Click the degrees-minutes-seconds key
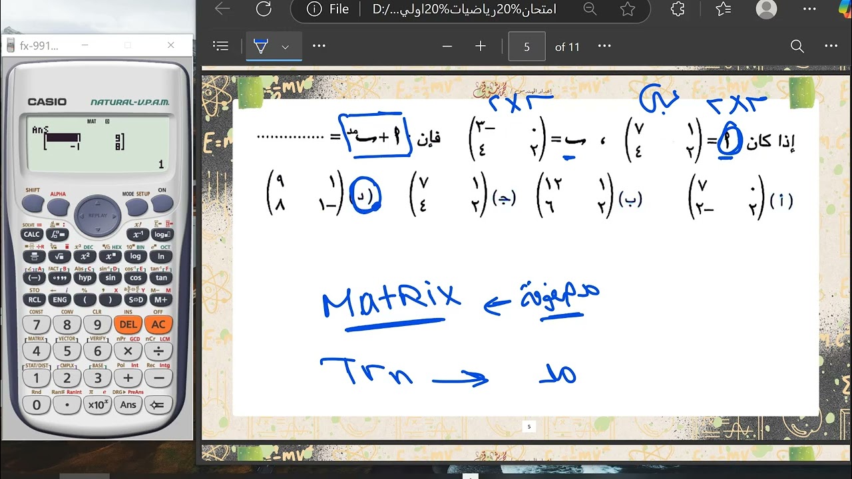 coord(59,278)
